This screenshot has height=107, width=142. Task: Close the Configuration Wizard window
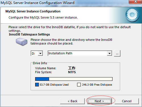point(135,2)
